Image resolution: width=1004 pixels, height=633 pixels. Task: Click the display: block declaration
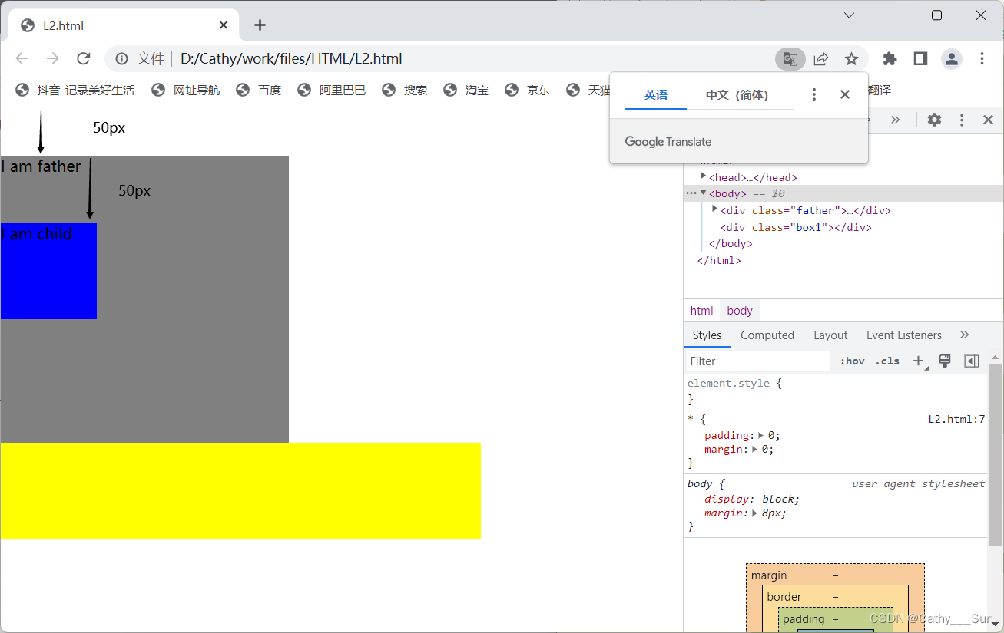coord(752,499)
